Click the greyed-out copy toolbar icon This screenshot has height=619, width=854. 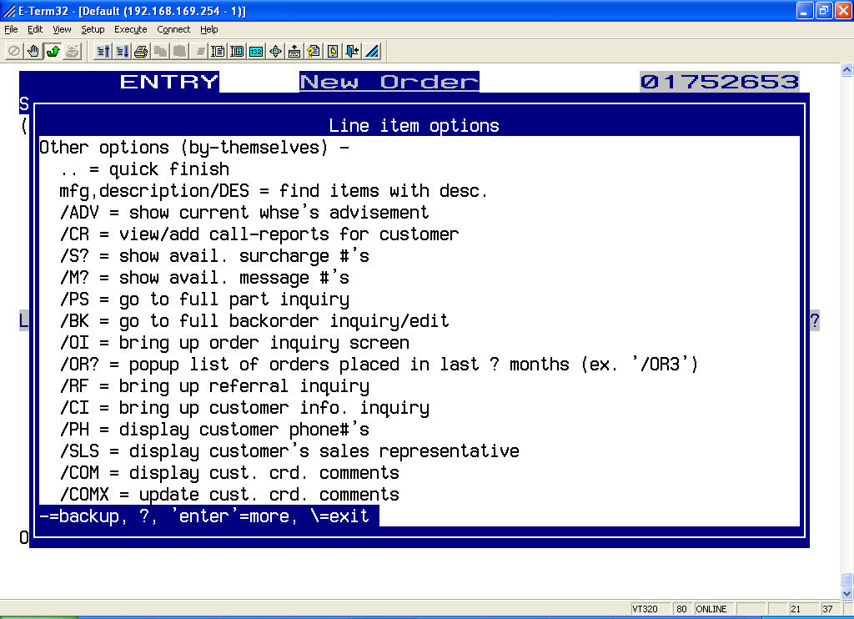160,51
